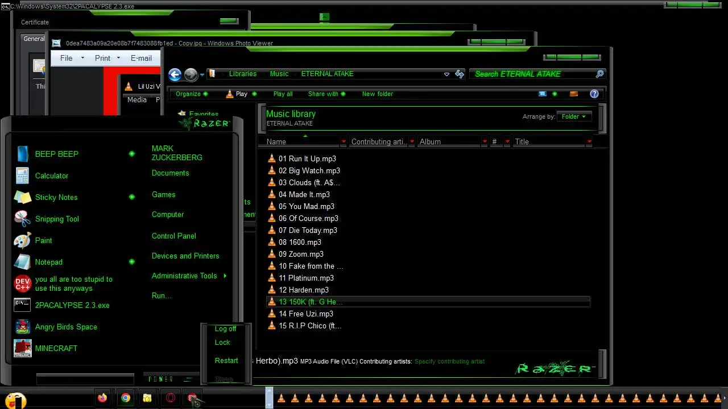Refresh the ETERNAL ATAKE folder
Screen dimensions: 728x409
point(460,74)
